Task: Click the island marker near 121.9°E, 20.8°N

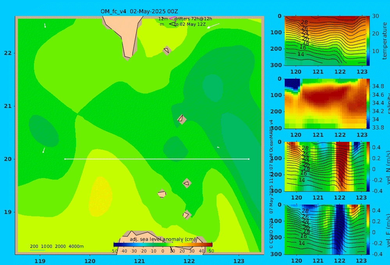Action: pyautogui.click(x=182, y=119)
